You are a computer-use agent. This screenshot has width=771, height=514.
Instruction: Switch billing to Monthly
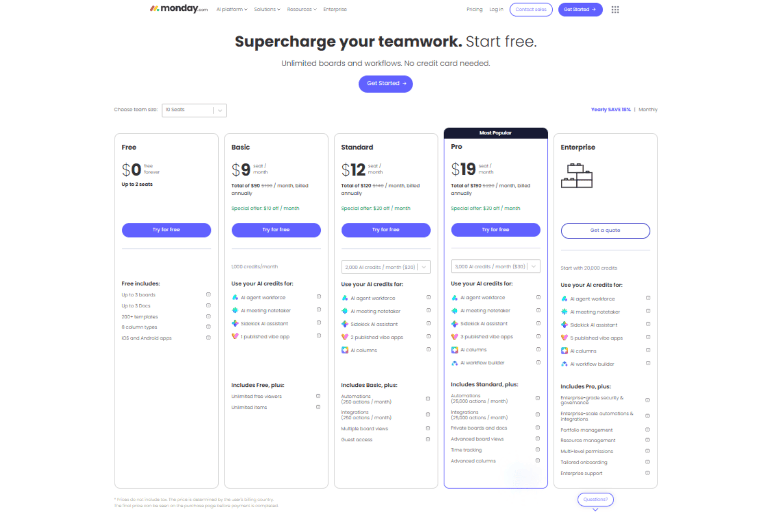click(648, 109)
